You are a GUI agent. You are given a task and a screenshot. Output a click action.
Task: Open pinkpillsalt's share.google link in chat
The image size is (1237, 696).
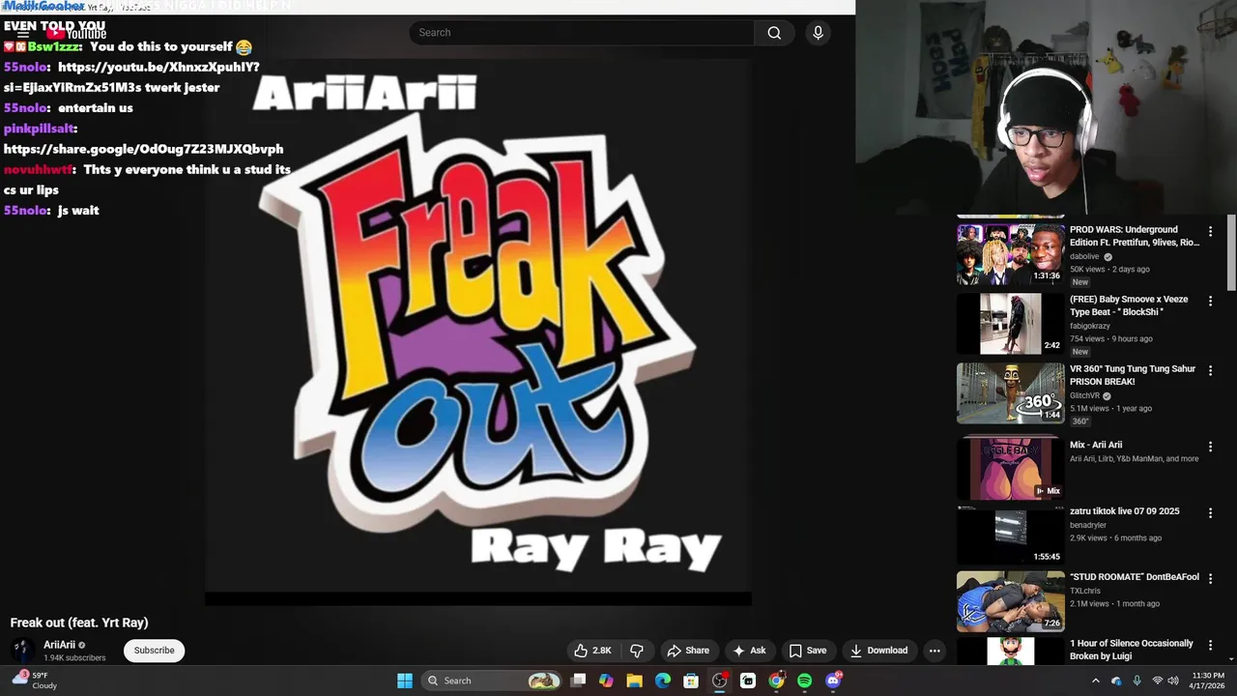click(x=144, y=149)
